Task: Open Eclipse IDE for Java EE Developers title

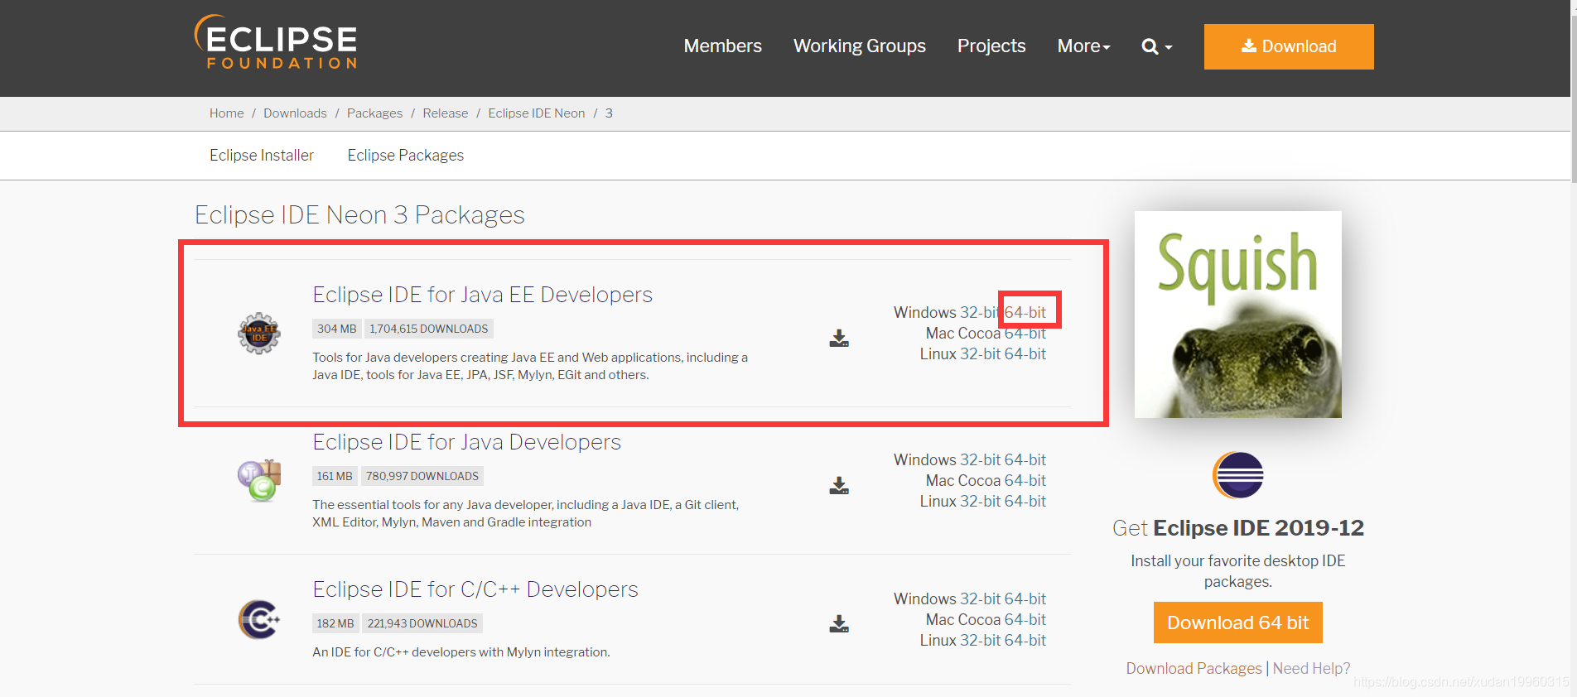Action: (x=482, y=295)
